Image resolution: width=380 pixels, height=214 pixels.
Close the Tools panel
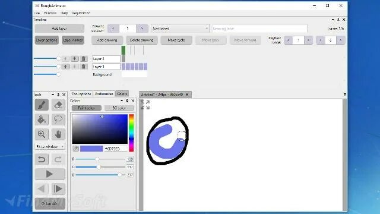[x=64, y=95]
